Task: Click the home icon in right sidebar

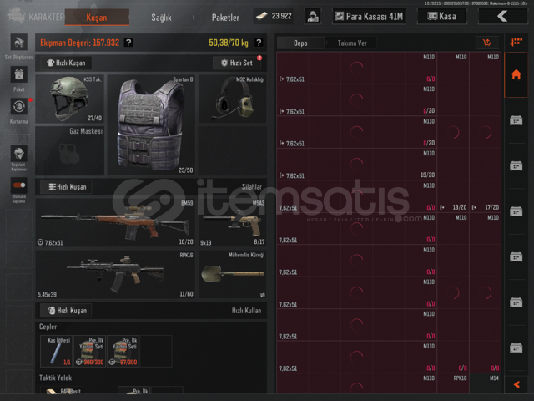Action: 516,74
